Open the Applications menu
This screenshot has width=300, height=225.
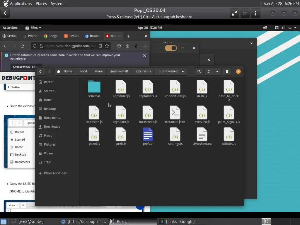click(x=21, y=4)
